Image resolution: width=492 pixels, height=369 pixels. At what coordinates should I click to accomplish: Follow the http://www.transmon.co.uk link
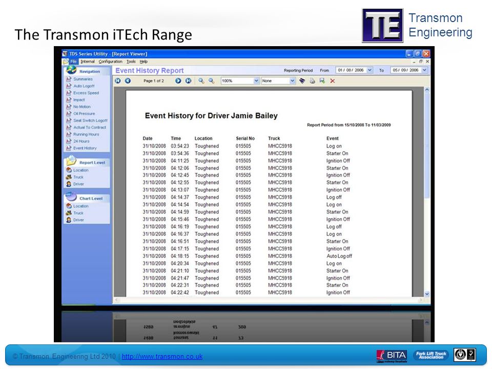pos(162,357)
